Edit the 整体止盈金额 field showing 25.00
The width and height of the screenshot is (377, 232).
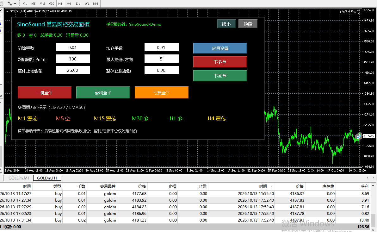(x=73, y=70)
